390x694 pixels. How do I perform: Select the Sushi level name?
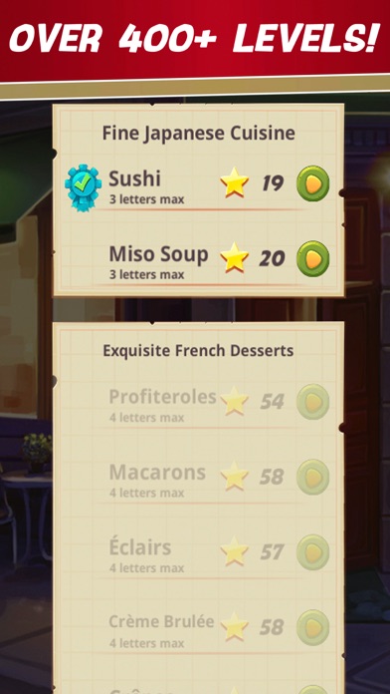pos(134,178)
